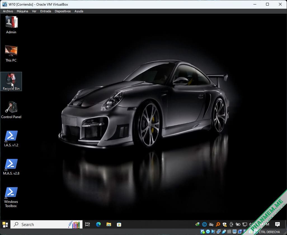The image size is (287, 235).
Task: Select the Admin desktop icon
Action: (11, 25)
